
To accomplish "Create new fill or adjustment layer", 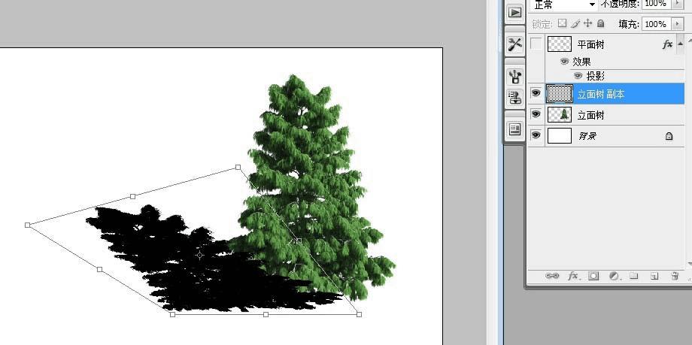I will pos(614,276).
